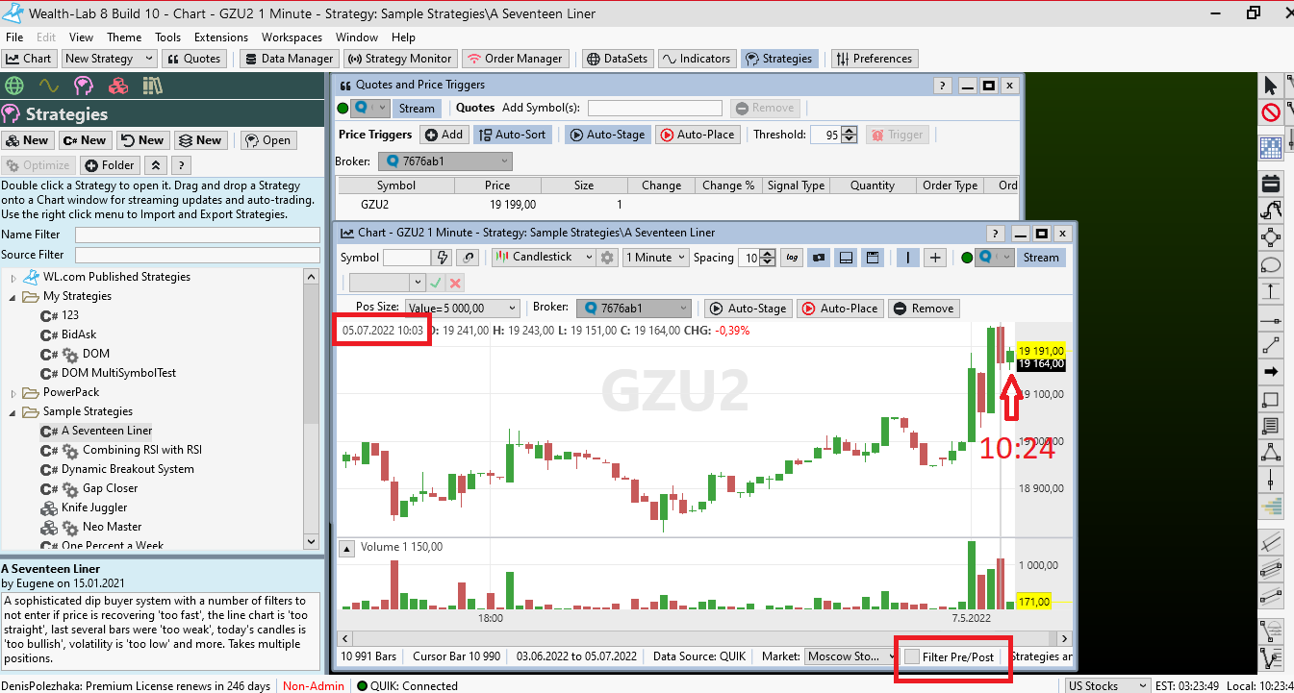The width and height of the screenshot is (1294, 693).
Task: Click Remove next to Auto-Place
Action: [x=924, y=309]
